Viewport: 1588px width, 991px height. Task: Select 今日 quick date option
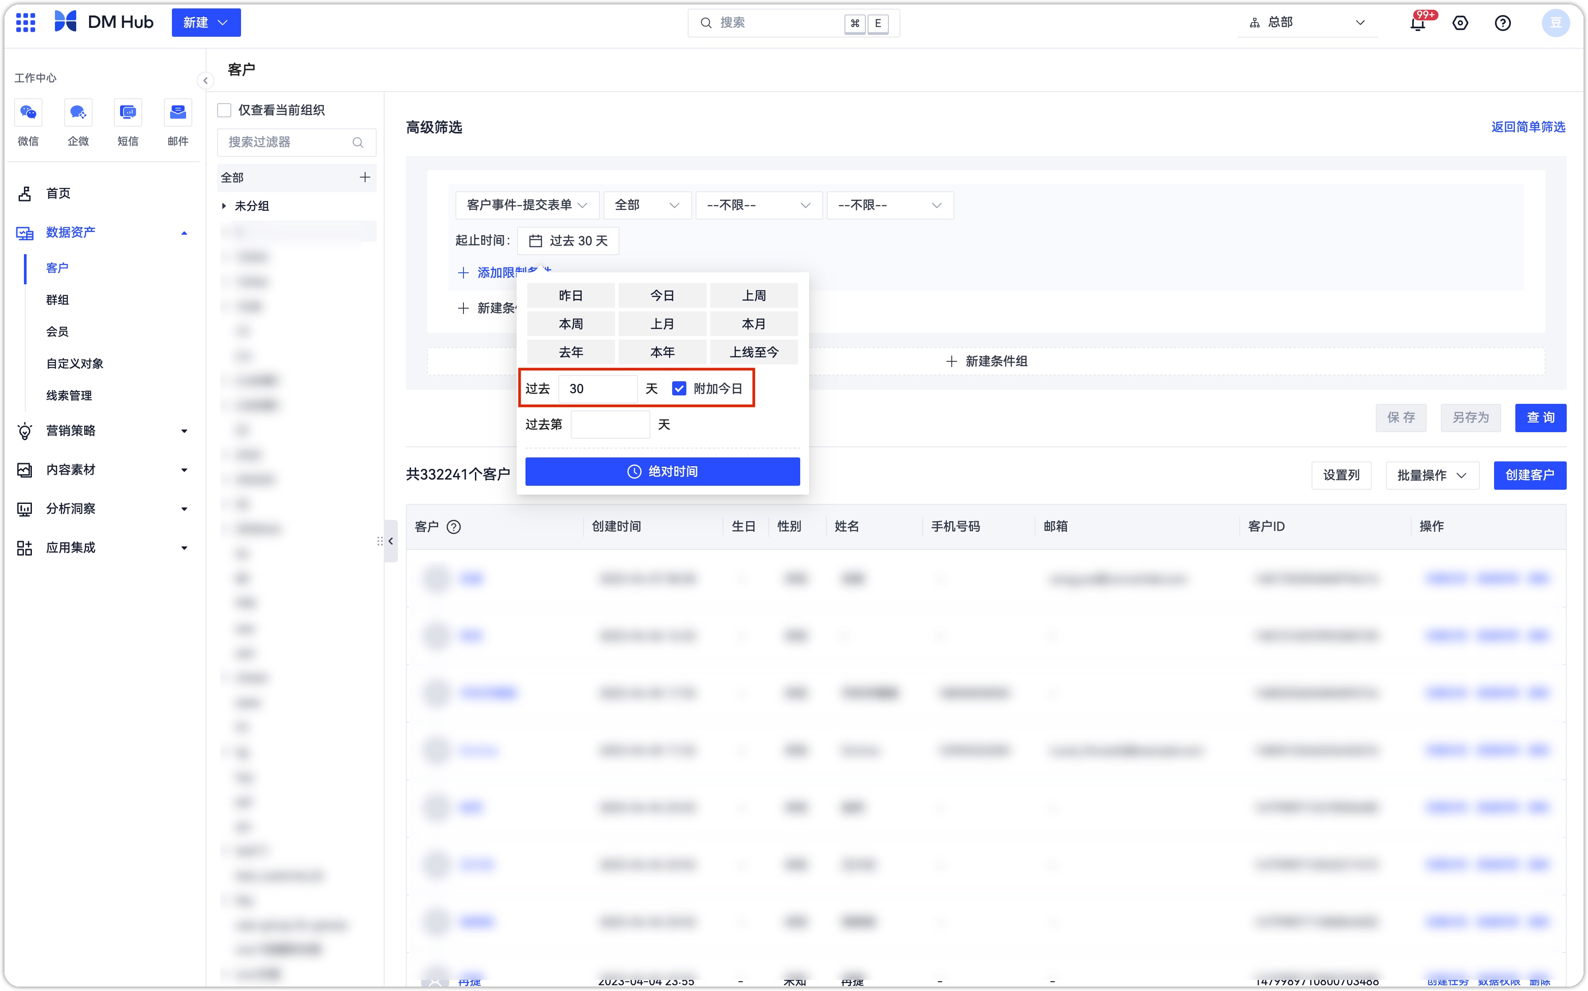(662, 296)
